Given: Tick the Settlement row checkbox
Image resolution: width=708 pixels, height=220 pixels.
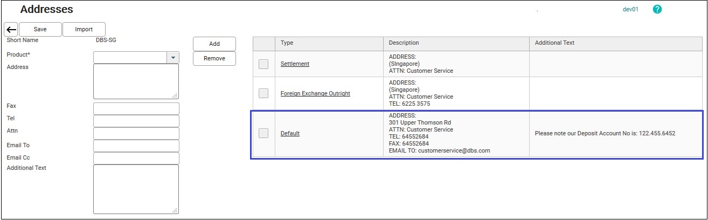Looking at the screenshot, I should pyautogui.click(x=263, y=64).
